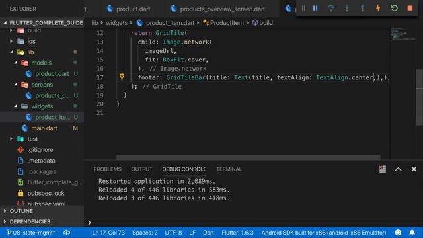Click the 08-state-mgmt git branch
The image size is (423, 238).
click(31, 233)
